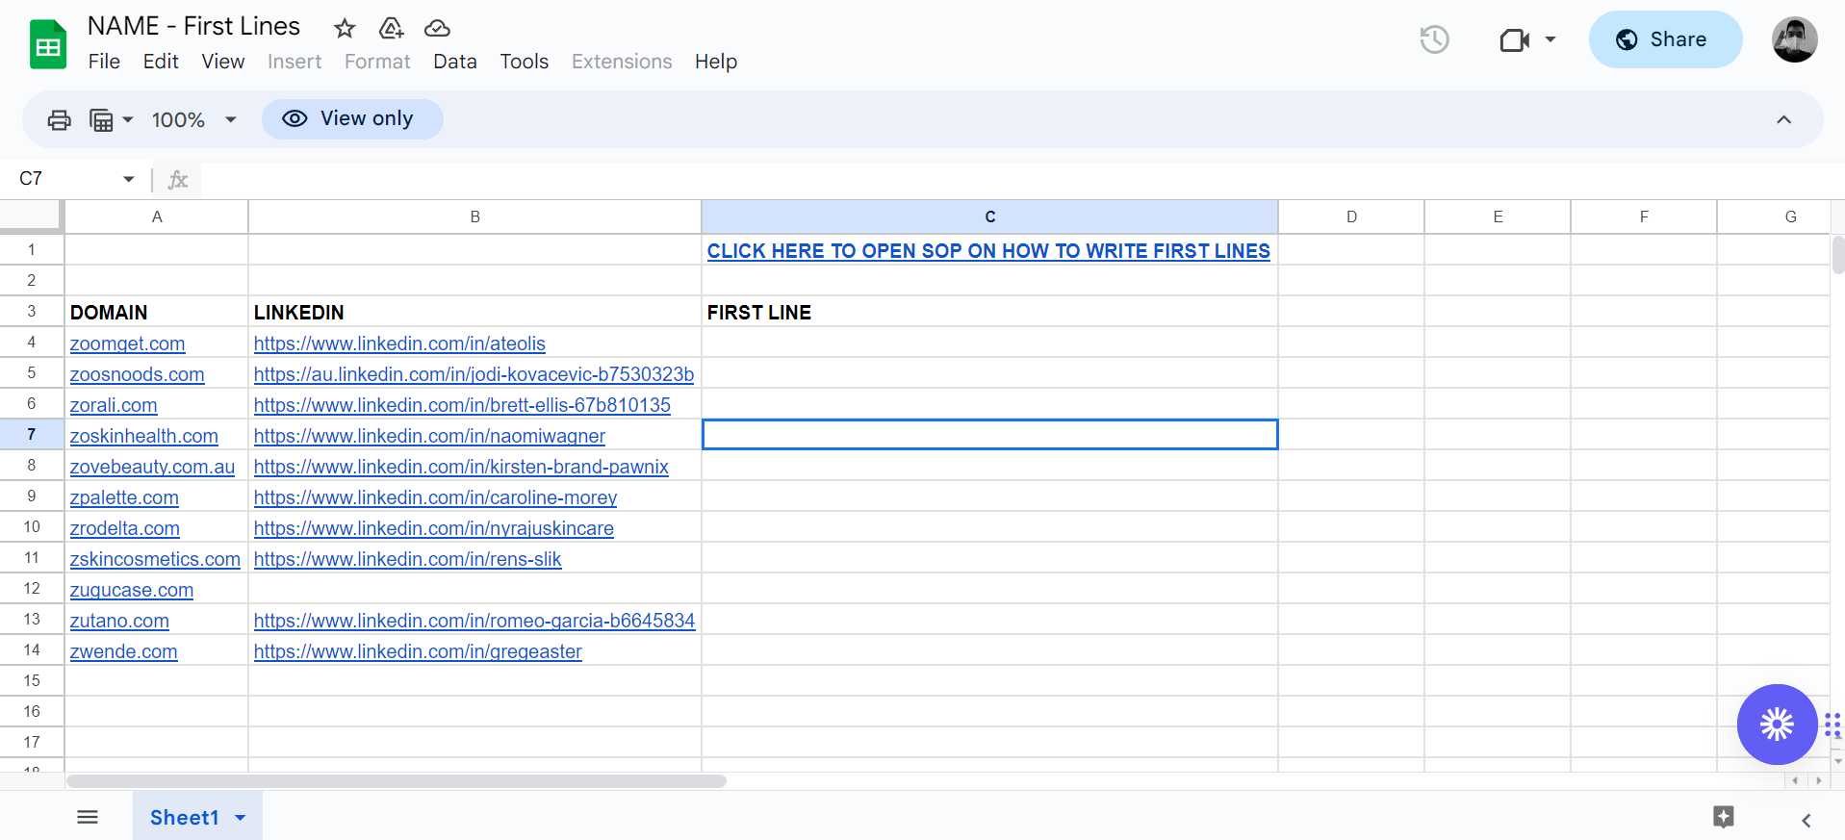Screen dimensions: 1845x840
Task: Open the zskincosmetics.com domain link
Action: 155,559
